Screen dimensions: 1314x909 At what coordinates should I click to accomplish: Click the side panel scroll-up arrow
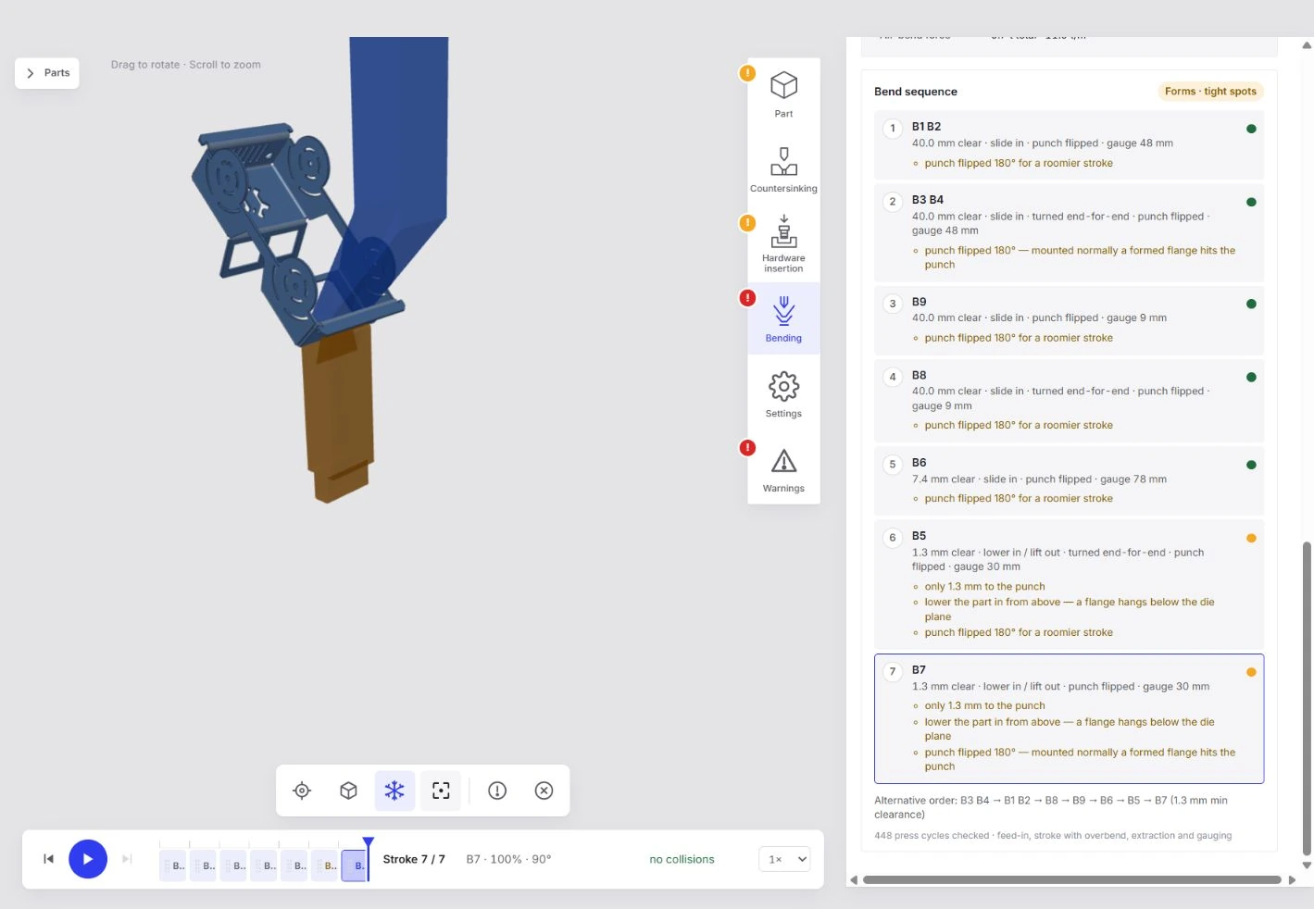1307,44
